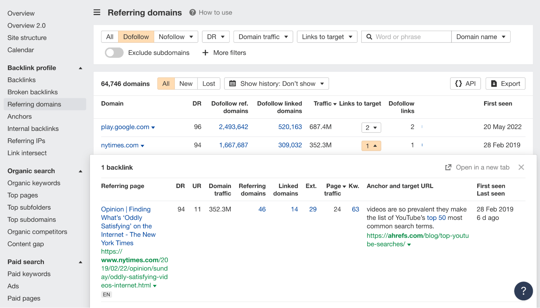Viewport: 540px width, 308px height.
Task: Click the open in new tab icon
Action: click(x=448, y=167)
